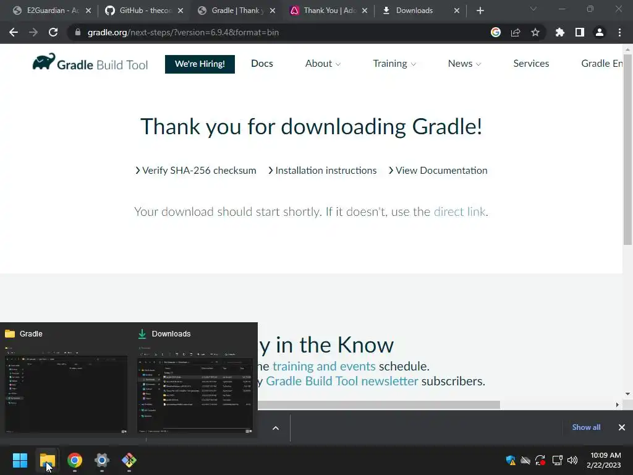633x475 pixels.
Task: Open the cloud sync tray icon
Action: 525,460
